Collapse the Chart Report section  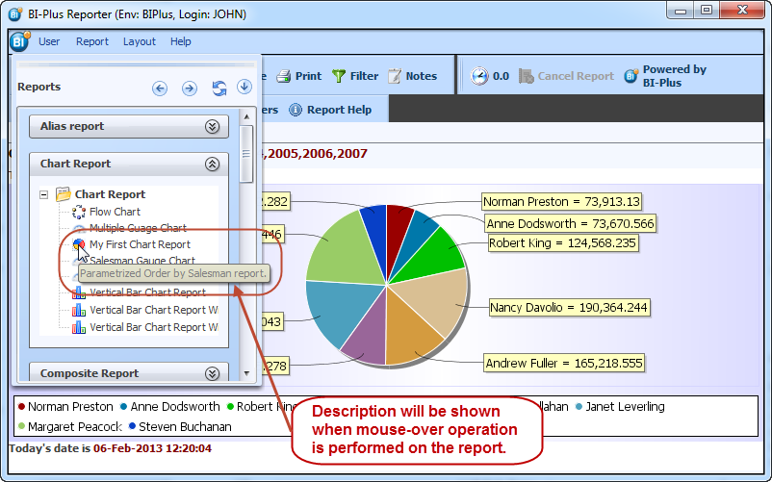click(212, 164)
